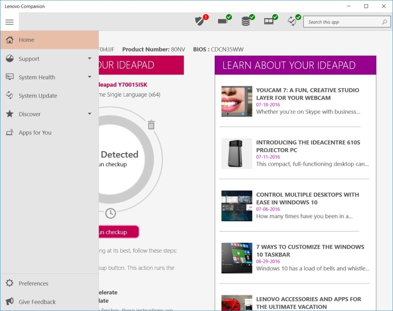Click the Preferences gear icon

pos(10,283)
